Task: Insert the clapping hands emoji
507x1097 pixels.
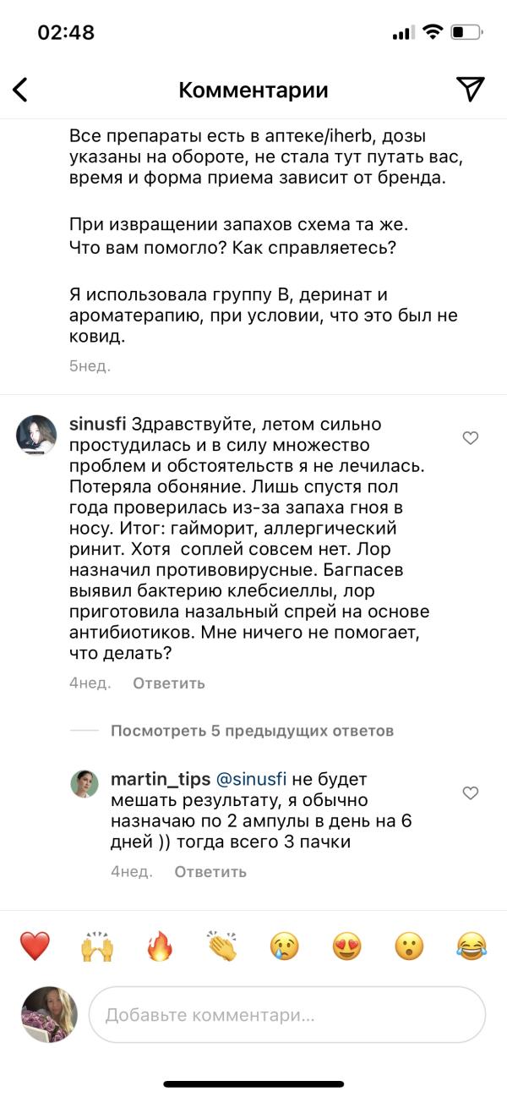Action: tap(221, 946)
